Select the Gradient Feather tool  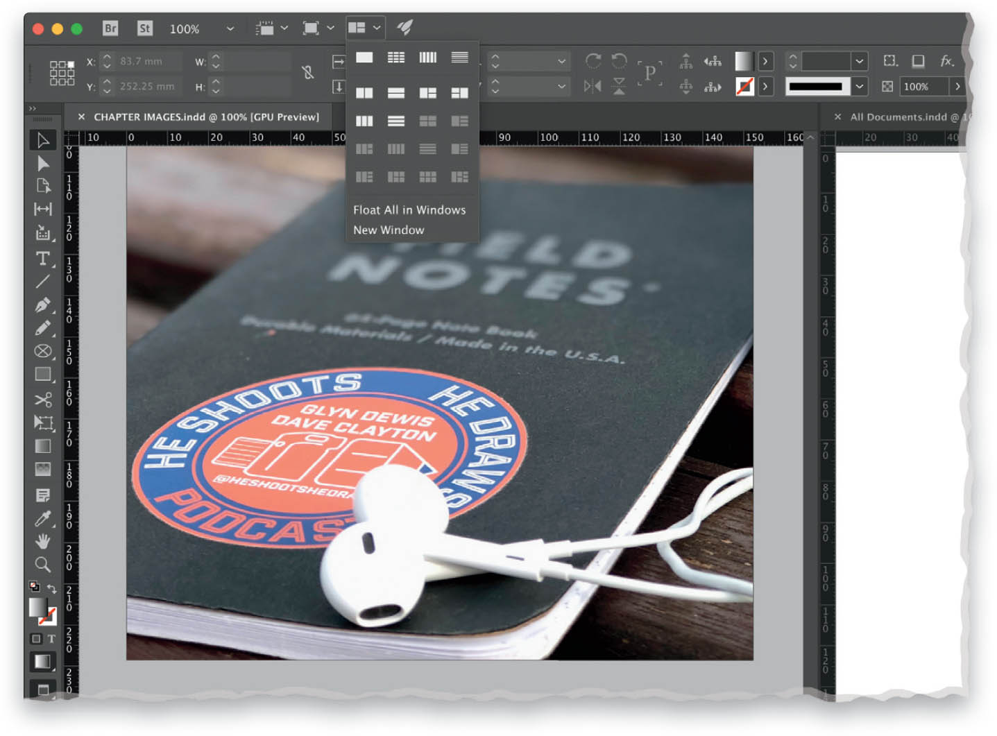(x=43, y=470)
